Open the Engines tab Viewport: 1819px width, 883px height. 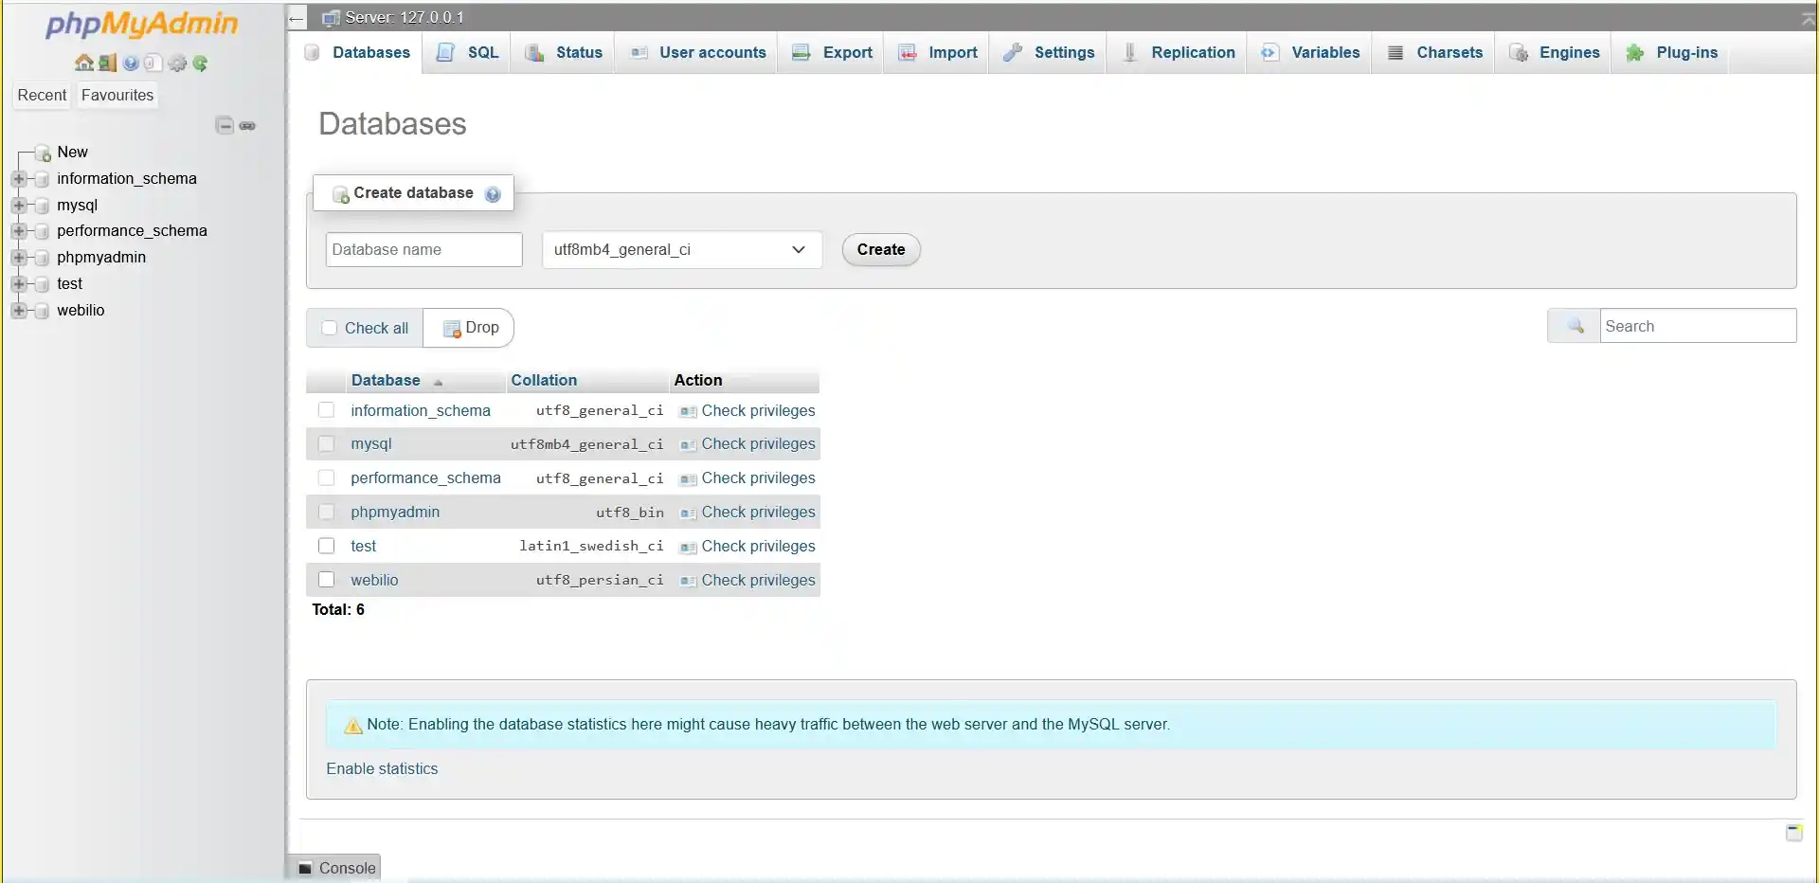(x=1554, y=53)
